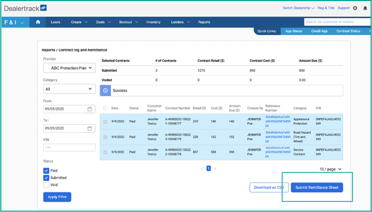Image resolution: width=372 pixels, height=212 pixels.
Task: Click the Reports / Contract log and Remittance breadcrumb
Action: coord(75,50)
